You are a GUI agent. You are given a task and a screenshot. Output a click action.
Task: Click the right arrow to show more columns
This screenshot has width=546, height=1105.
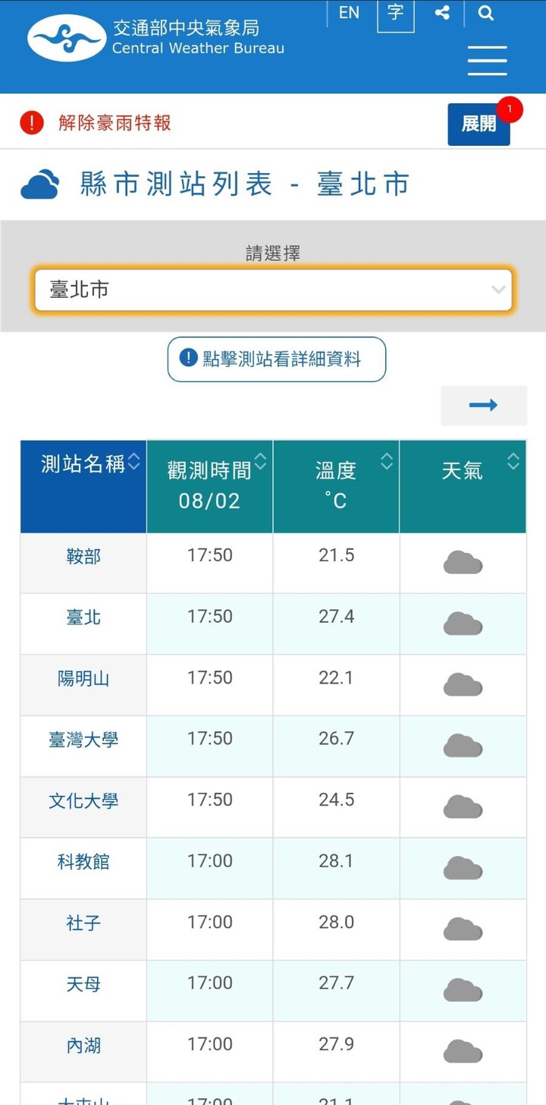tap(484, 406)
